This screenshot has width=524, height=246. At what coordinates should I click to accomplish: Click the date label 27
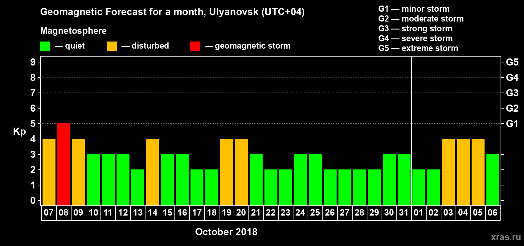(x=345, y=212)
